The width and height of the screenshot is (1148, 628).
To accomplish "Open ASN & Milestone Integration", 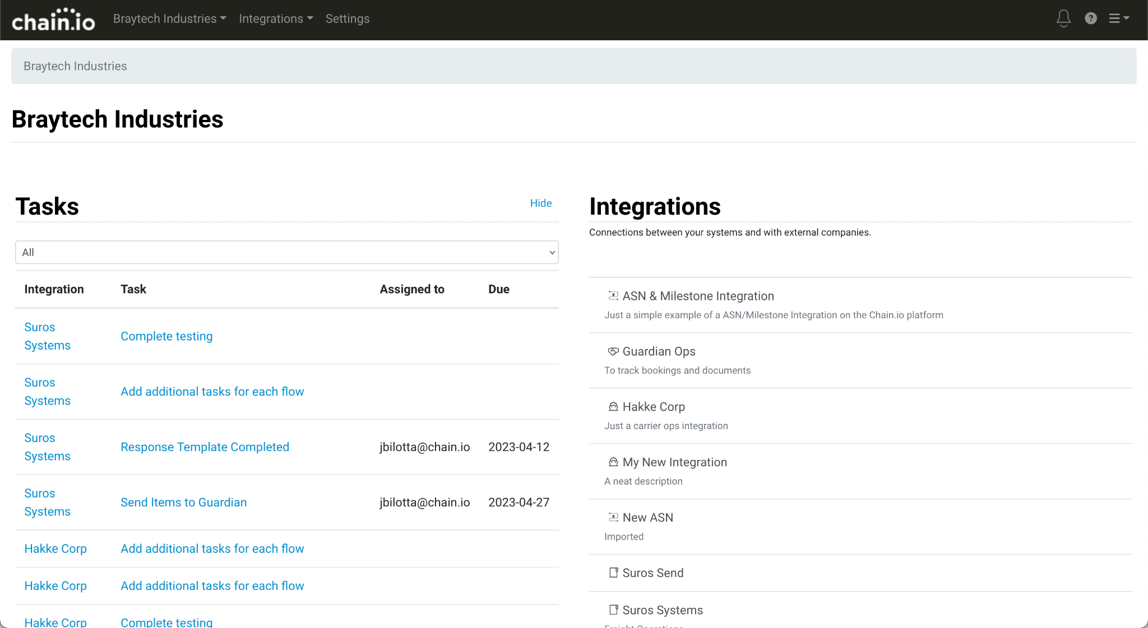I will pos(698,296).
